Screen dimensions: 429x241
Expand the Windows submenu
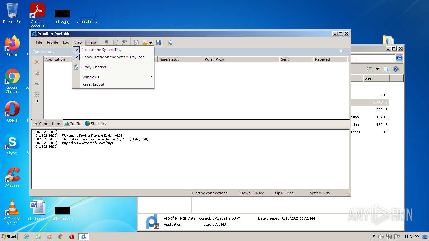tap(113, 77)
